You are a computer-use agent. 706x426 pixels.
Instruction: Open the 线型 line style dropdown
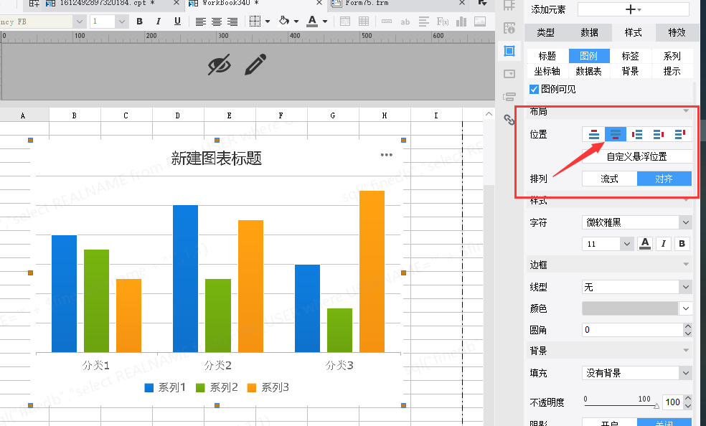click(636, 287)
